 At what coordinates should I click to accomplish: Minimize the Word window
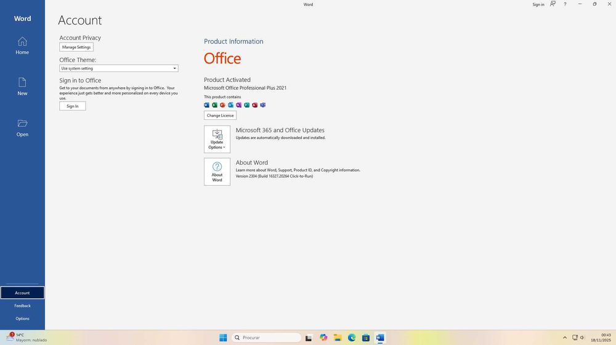(x=580, y=4)
